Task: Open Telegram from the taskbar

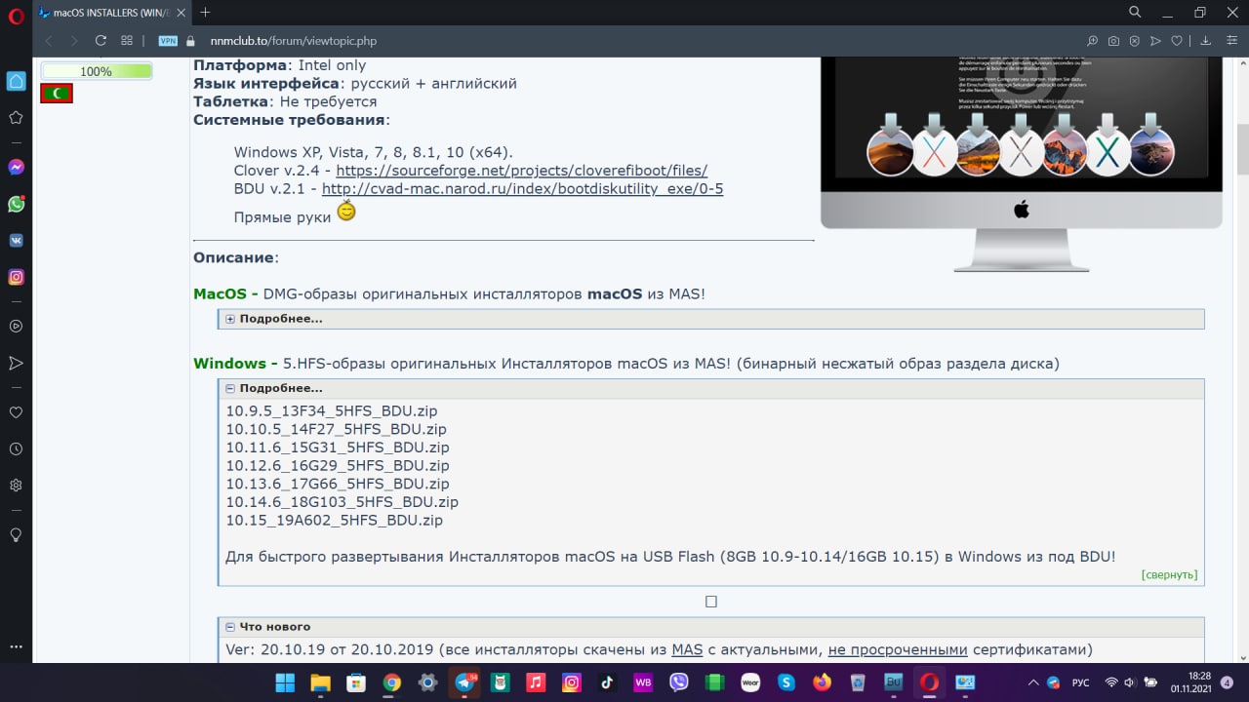Action: [x=464, y=682]
